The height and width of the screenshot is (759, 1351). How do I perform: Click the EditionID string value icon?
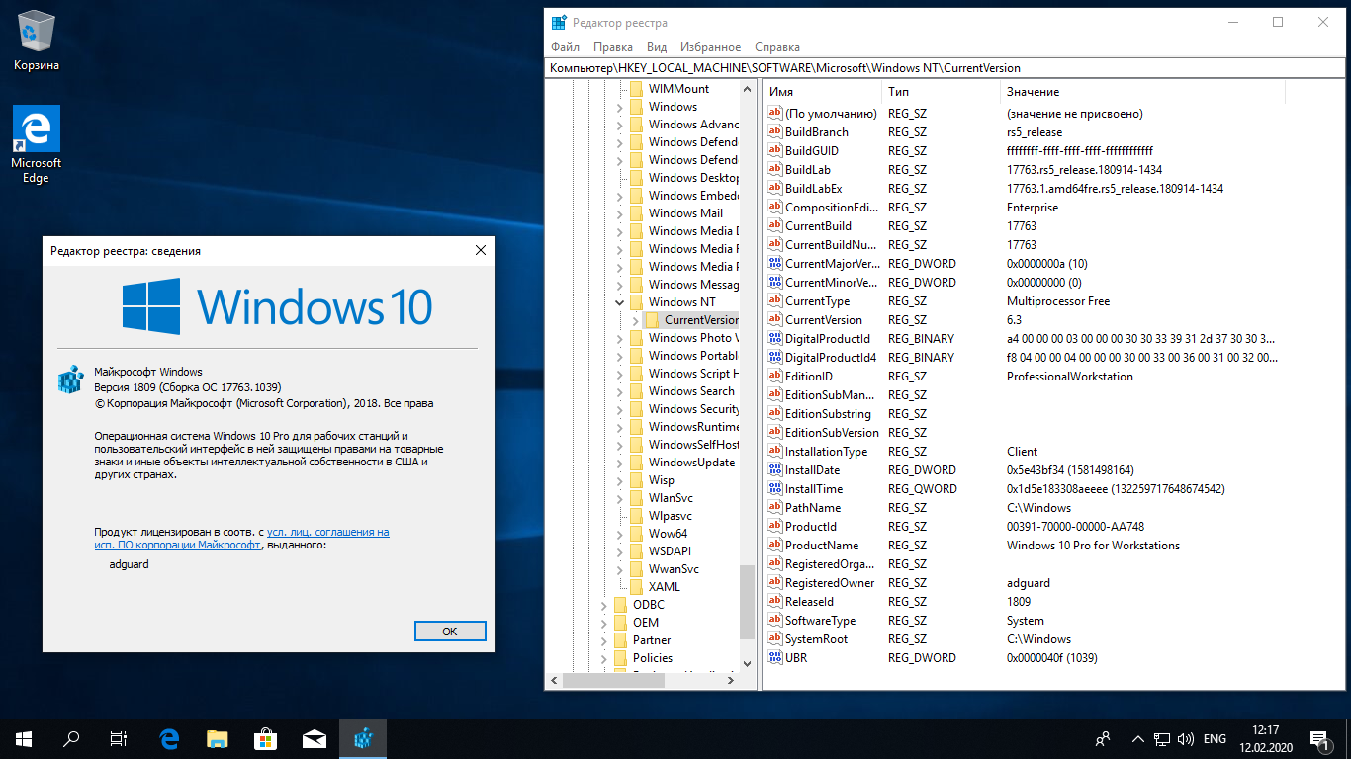point(775,377)
